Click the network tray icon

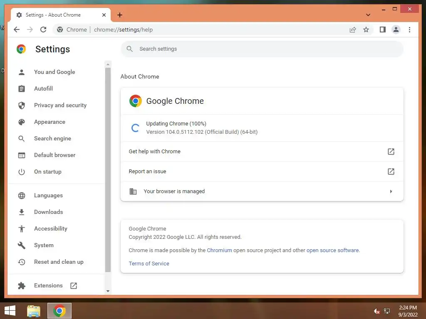[x=387, y=311]
